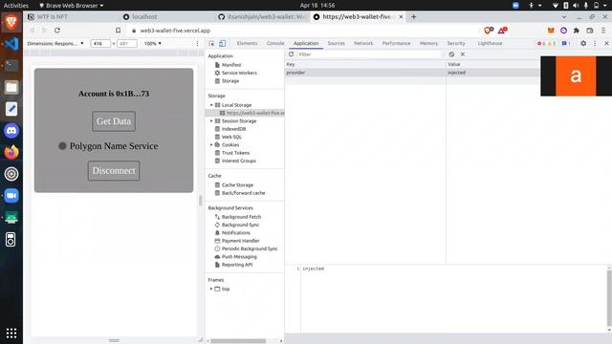
Task: Open the Terminal from the dock
Action: 11,66
